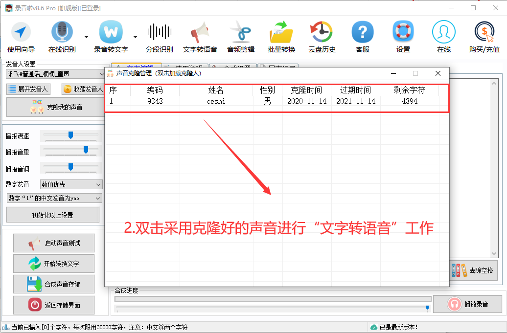Click the 过期时间 column header
The height and width of the screenshot is (333, 507).
(355, 90)
